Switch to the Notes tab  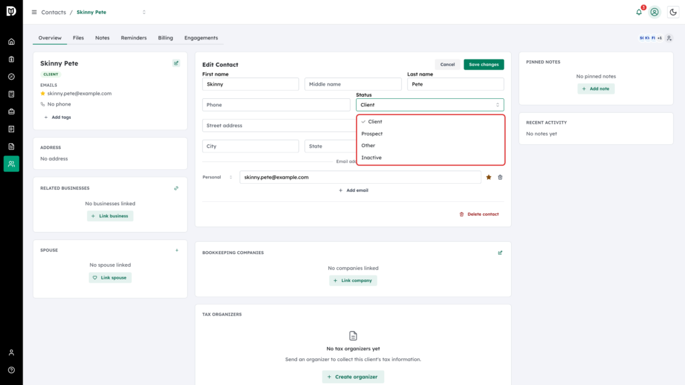pyautogui.click(x=102, y=38)
